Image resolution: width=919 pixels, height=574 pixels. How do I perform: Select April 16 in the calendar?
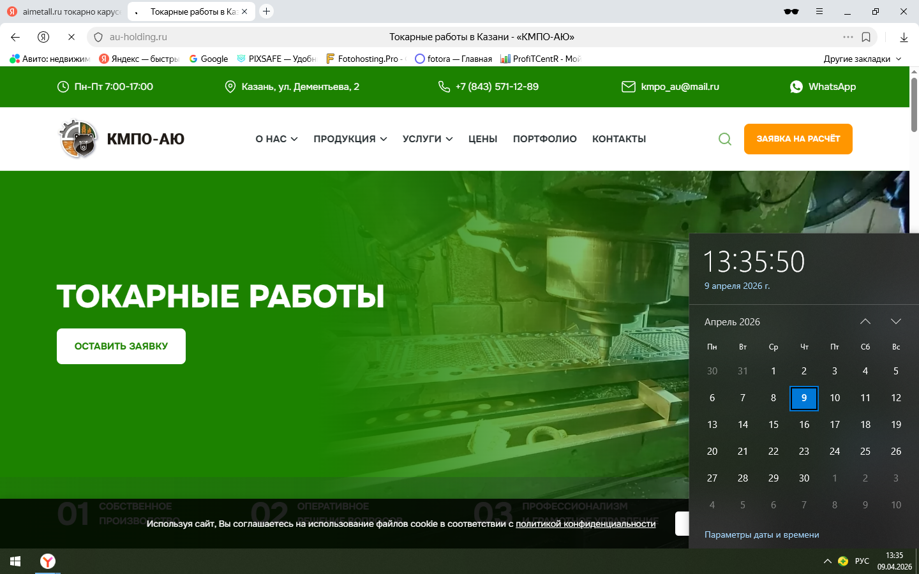pyautogui.click(x=804, y=425)
